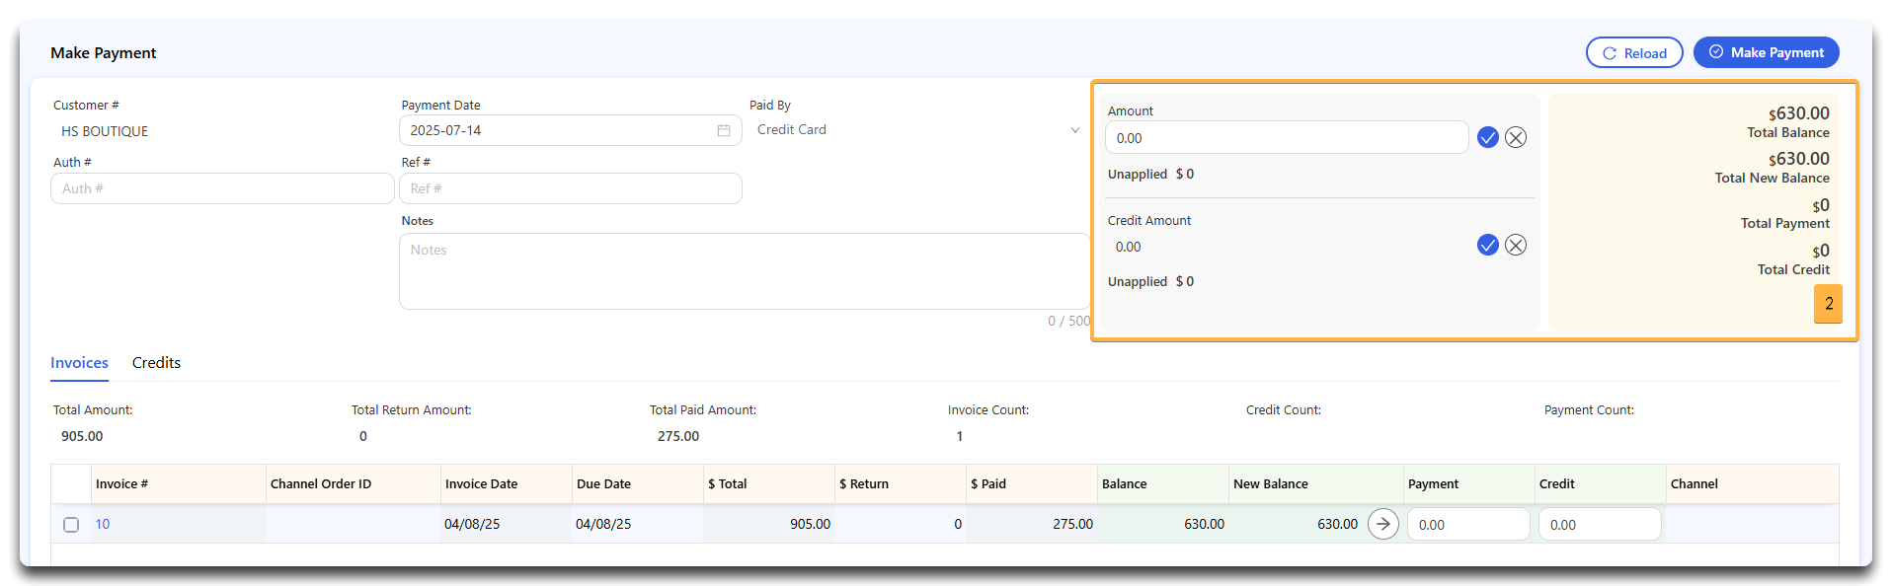
Task: Clear the Amount using the X icon
Action: coord(1516,137)
